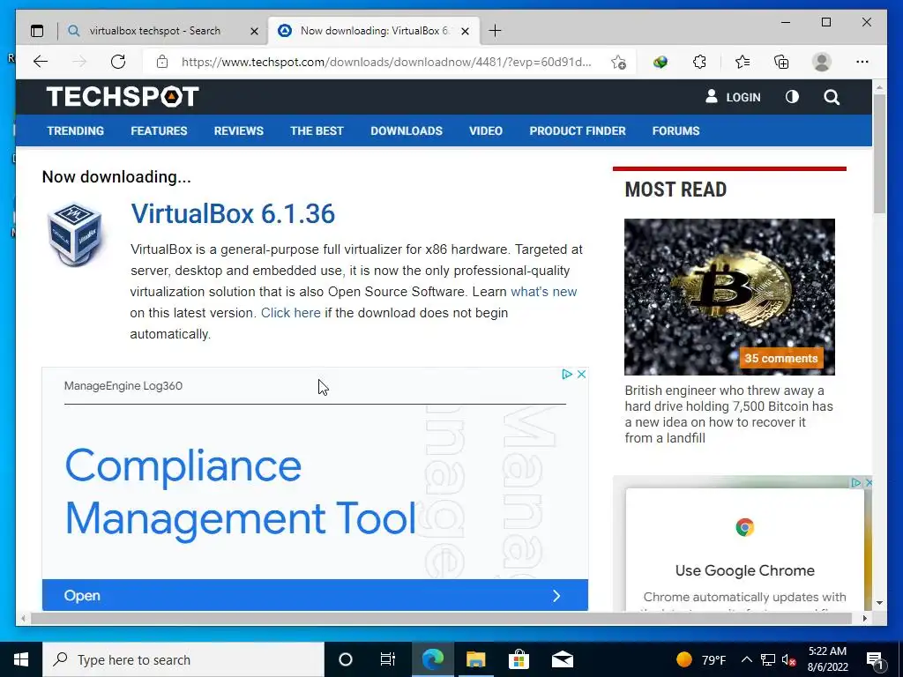Refresh the current page
The width and height of the screenshot is (903, 677).
[118, 62]
